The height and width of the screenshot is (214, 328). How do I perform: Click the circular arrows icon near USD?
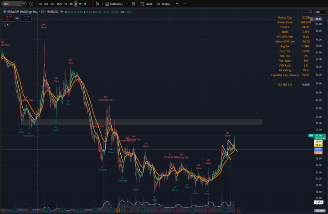[x=310, y=12]
